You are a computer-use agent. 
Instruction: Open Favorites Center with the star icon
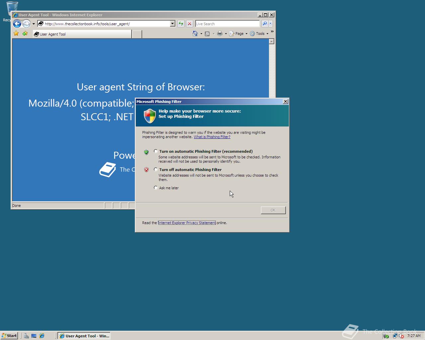pos(16,34)
